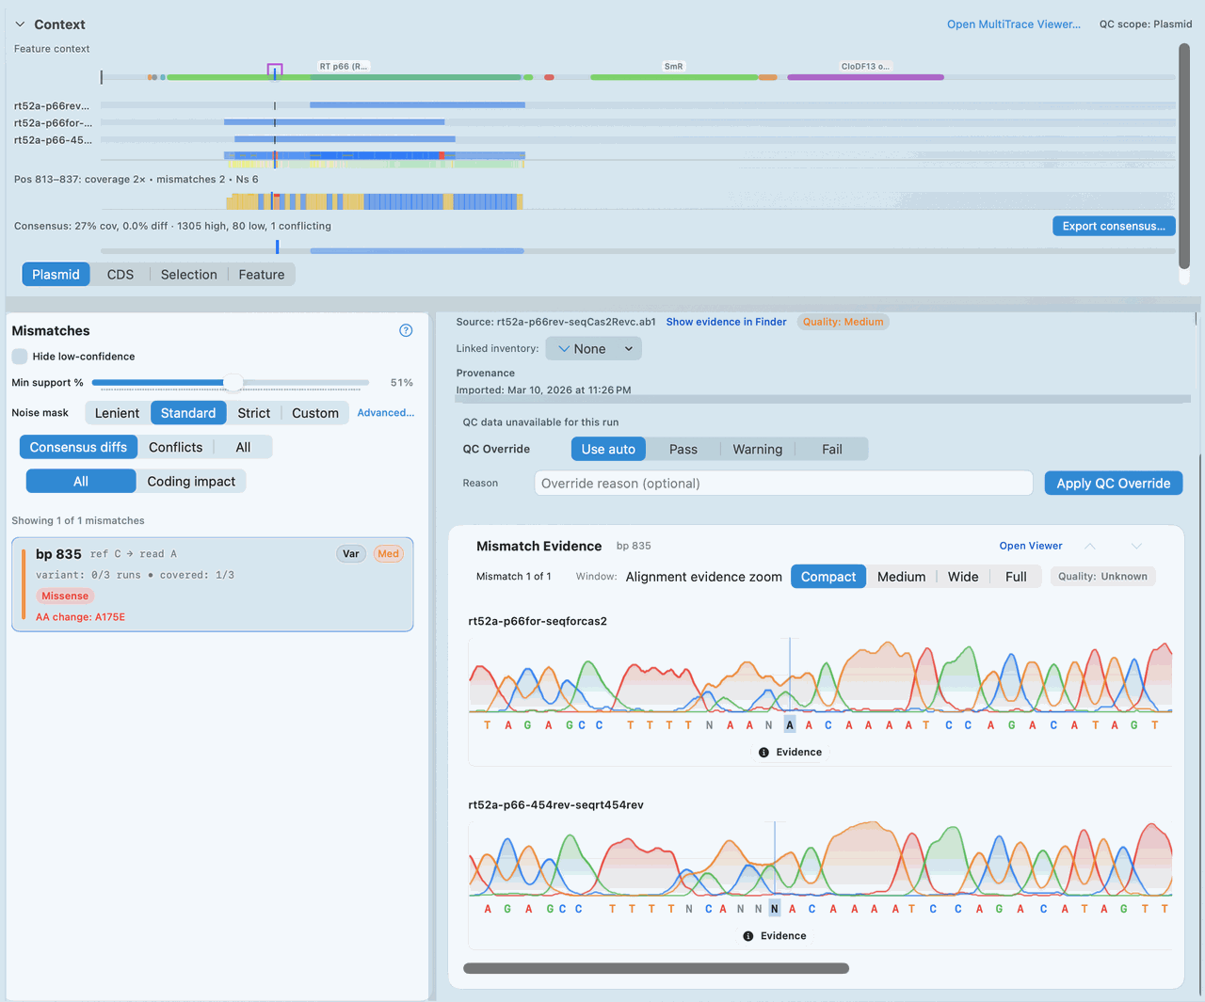This screenshot has height=1002, width=1205.
Task: Adjust the Min support % slider
Action: 233,383
